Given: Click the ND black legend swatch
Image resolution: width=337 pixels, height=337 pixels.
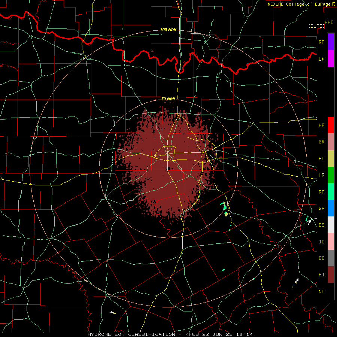Looking at the screenshot, I should 331,291.
